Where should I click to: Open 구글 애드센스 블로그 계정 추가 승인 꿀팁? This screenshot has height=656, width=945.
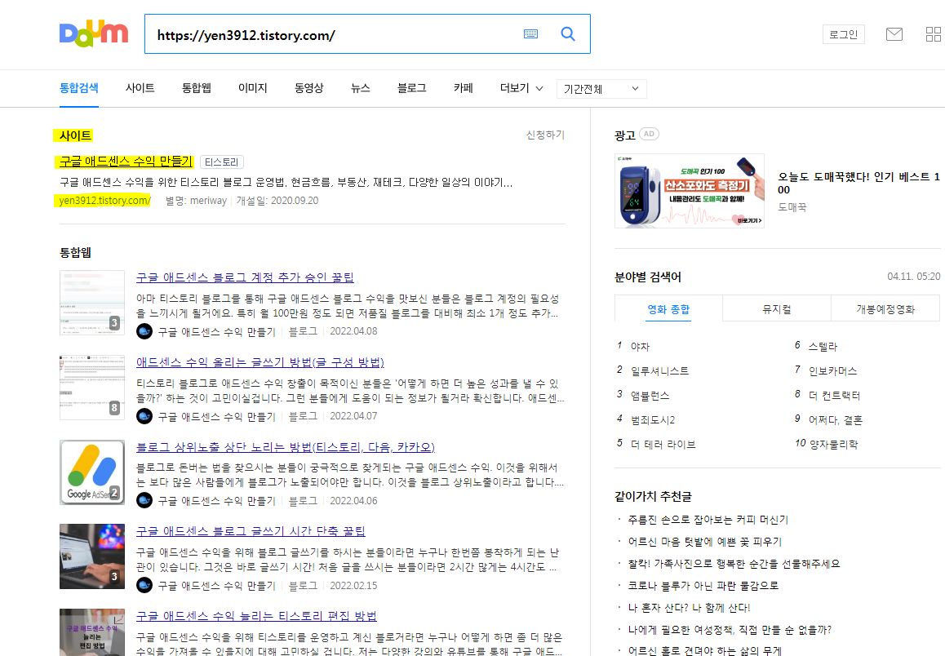coord(245,277)
